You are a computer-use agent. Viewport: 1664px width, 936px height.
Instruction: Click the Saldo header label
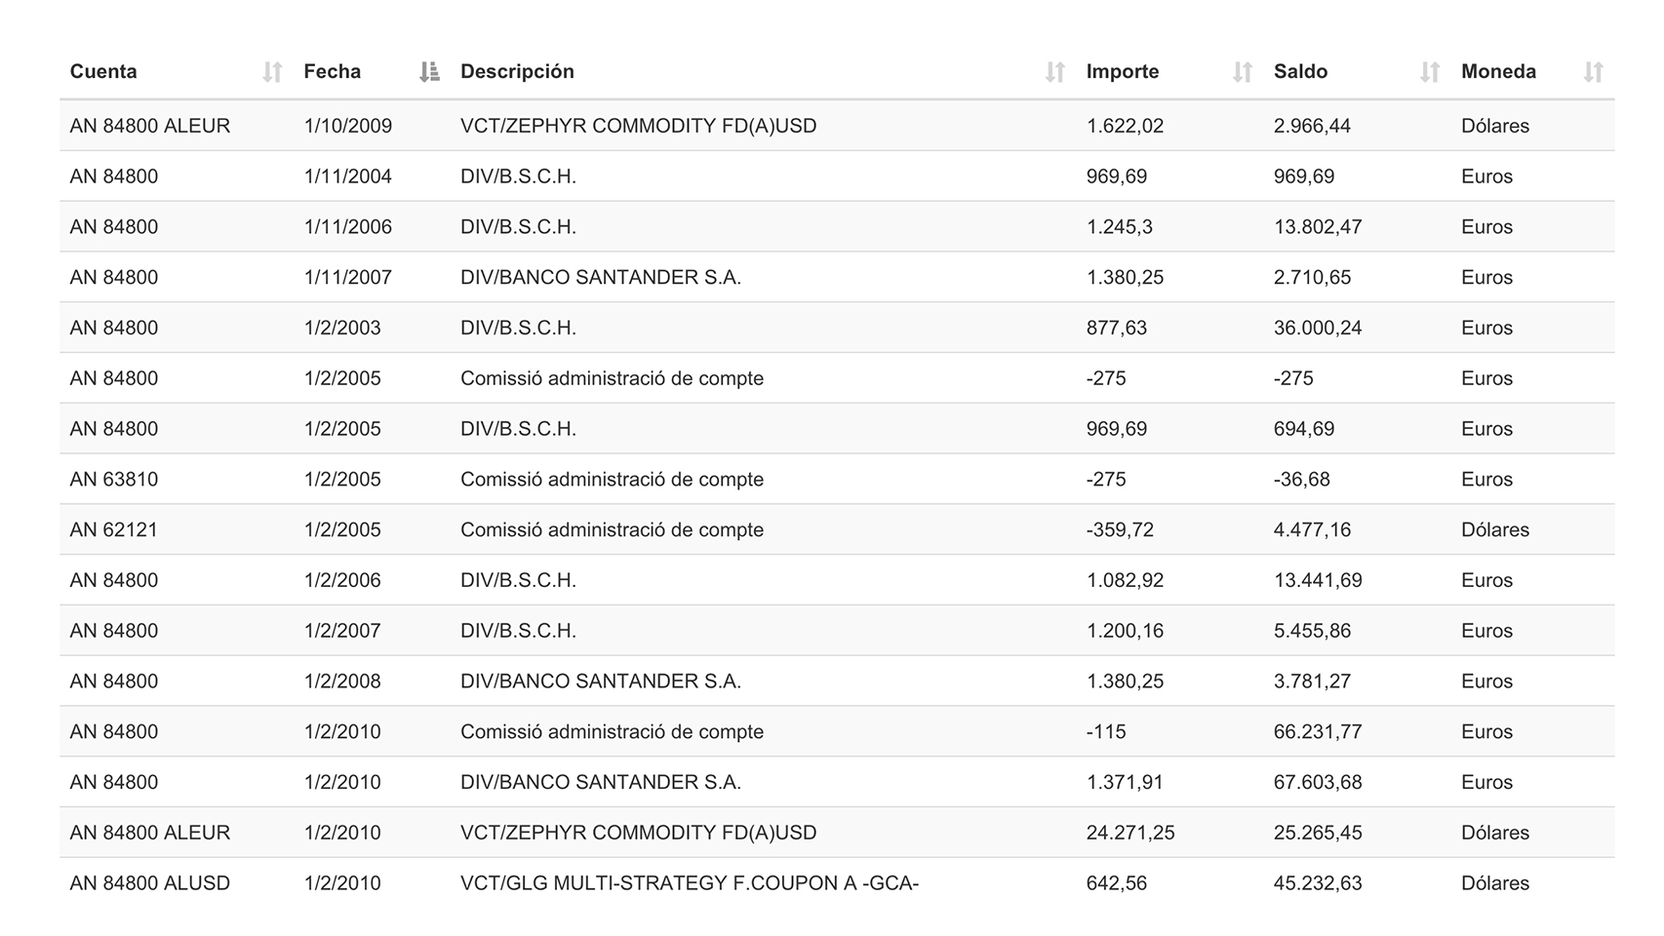pyautogui.click(x=1300, y=72)
